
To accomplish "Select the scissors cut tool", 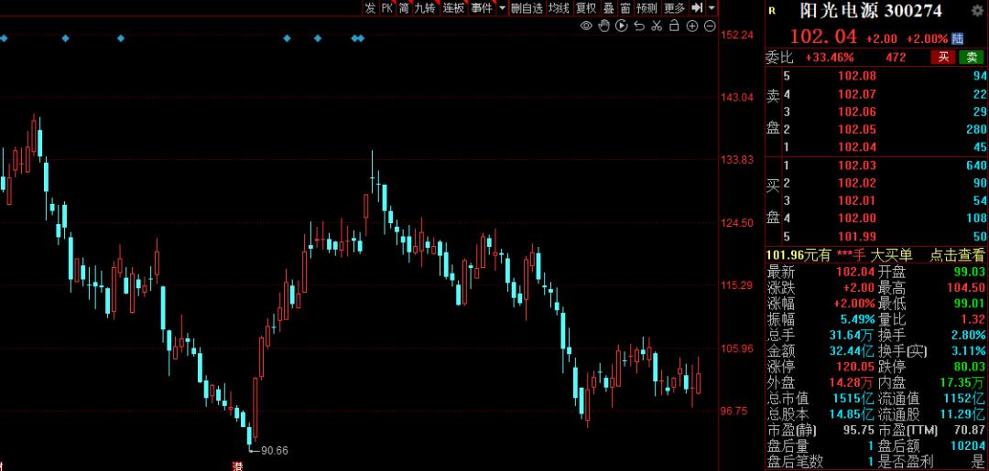I will [657, 26].
